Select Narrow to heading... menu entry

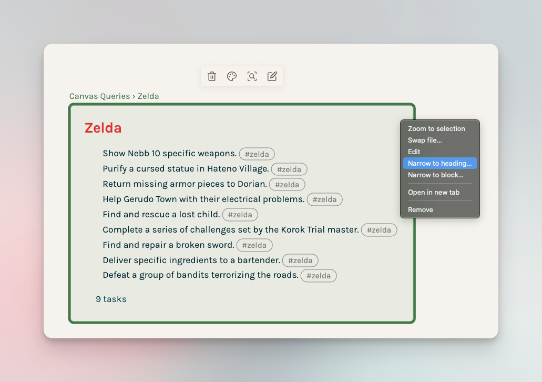click(x=439, y=163)
